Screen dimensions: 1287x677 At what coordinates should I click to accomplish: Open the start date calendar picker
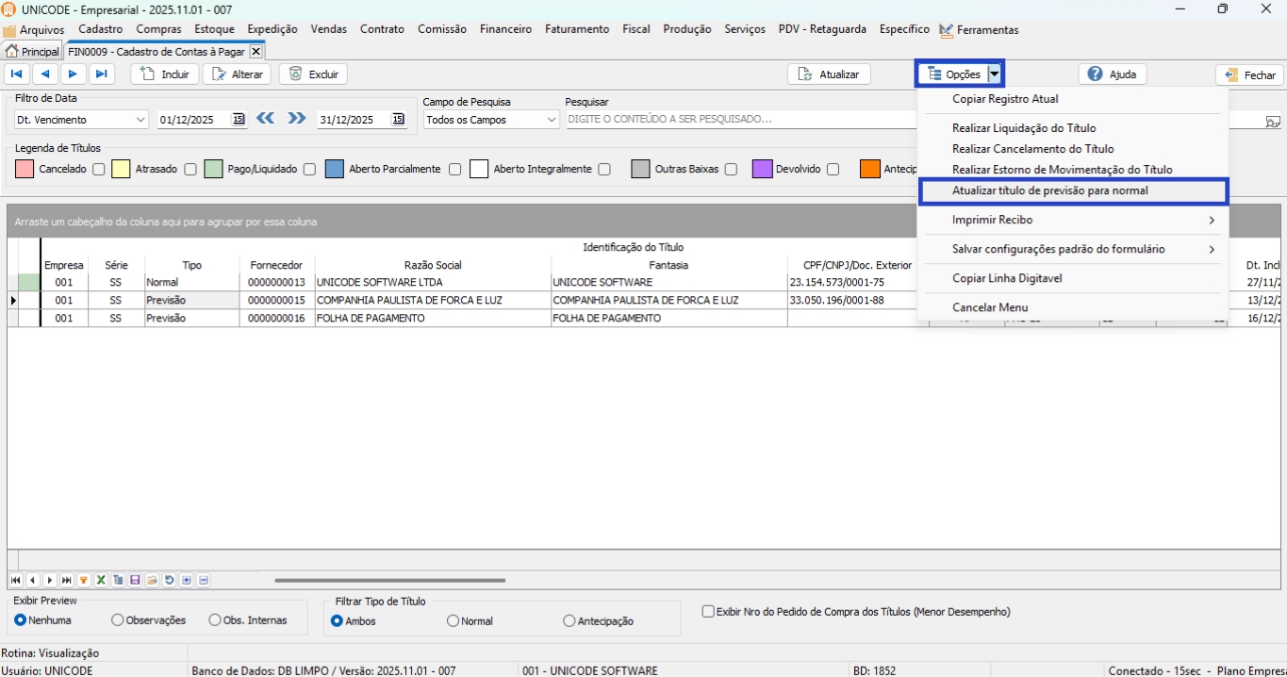tap(239, 120)
